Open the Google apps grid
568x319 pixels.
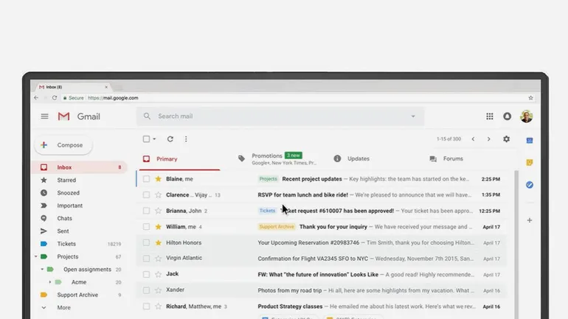click(489, 116)
